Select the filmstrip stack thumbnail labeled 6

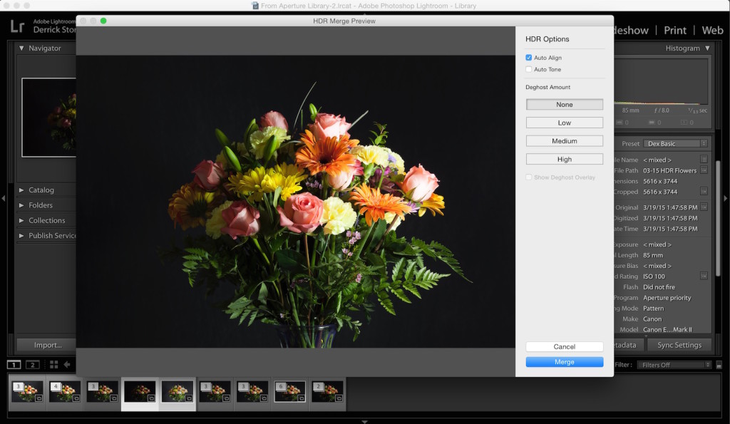click(x=289, y=392)
